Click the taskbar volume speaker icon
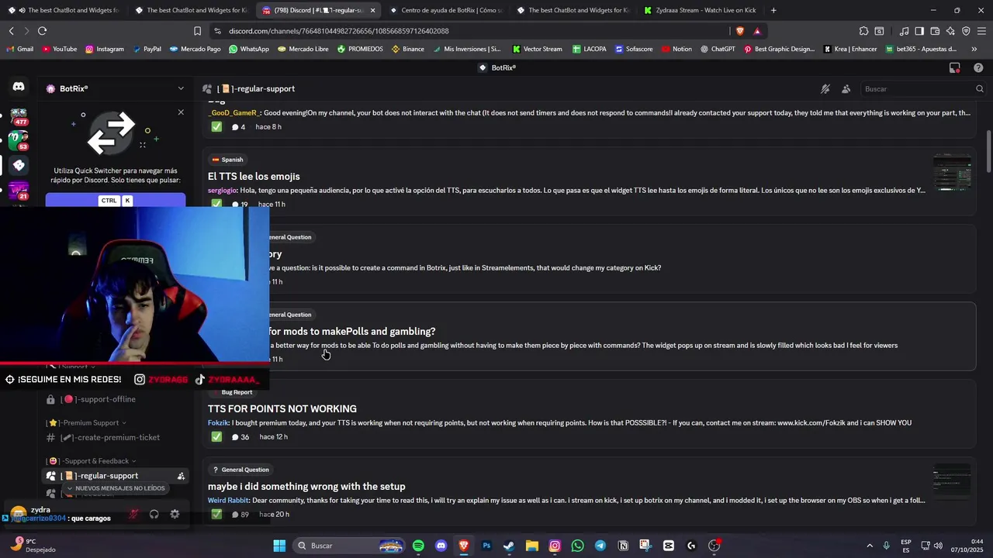 (x=938, y=546)
